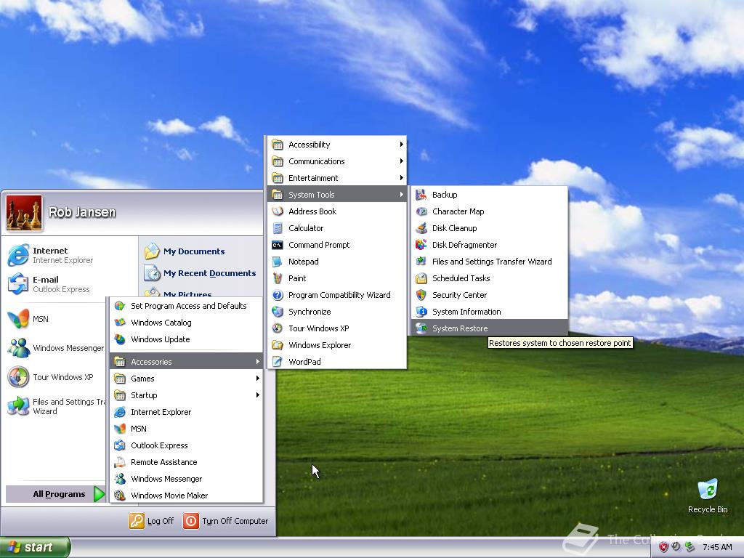Open Windows Messenger in start list
The height and width of the screenshot is (558, 744).
point(56,348)
